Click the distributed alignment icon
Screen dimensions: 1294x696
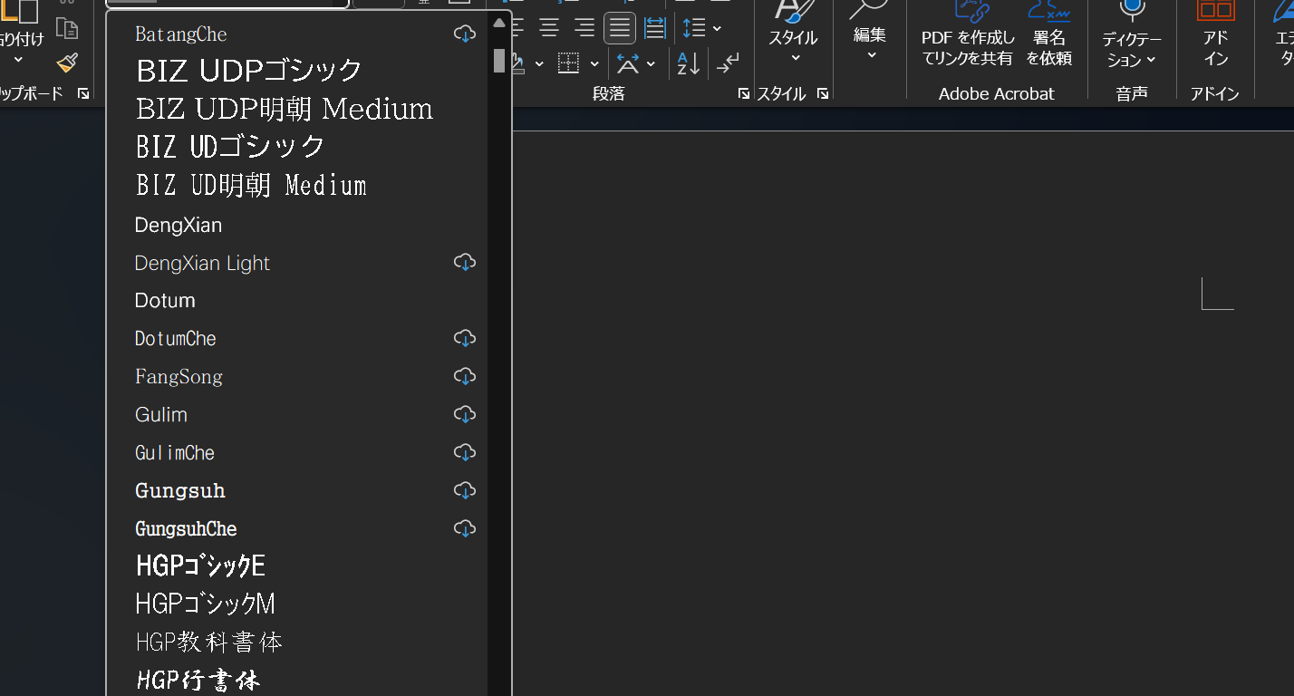pyautogui.click(x=655, y=28)
